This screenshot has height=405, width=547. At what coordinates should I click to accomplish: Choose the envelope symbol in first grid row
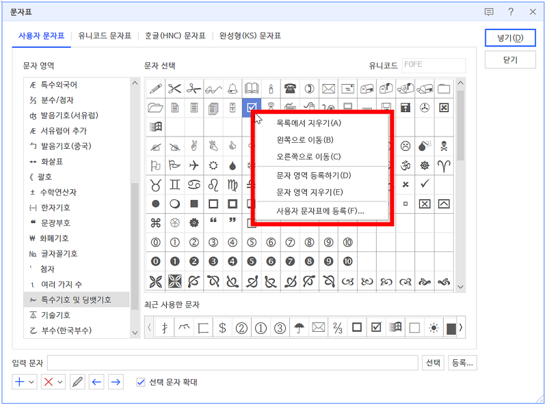[x=328, y=89]
